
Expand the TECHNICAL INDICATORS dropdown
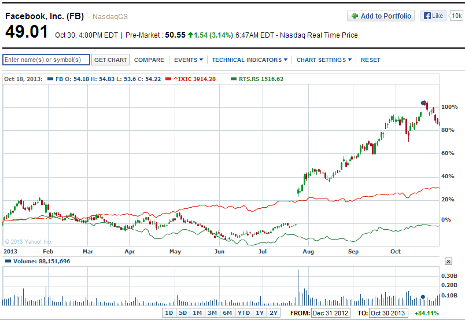pos(249,60)
